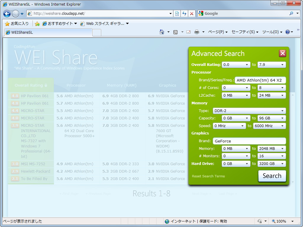Print the page using the printer icon
Screen dimensions: 303x227
click(x=196, y=31)
